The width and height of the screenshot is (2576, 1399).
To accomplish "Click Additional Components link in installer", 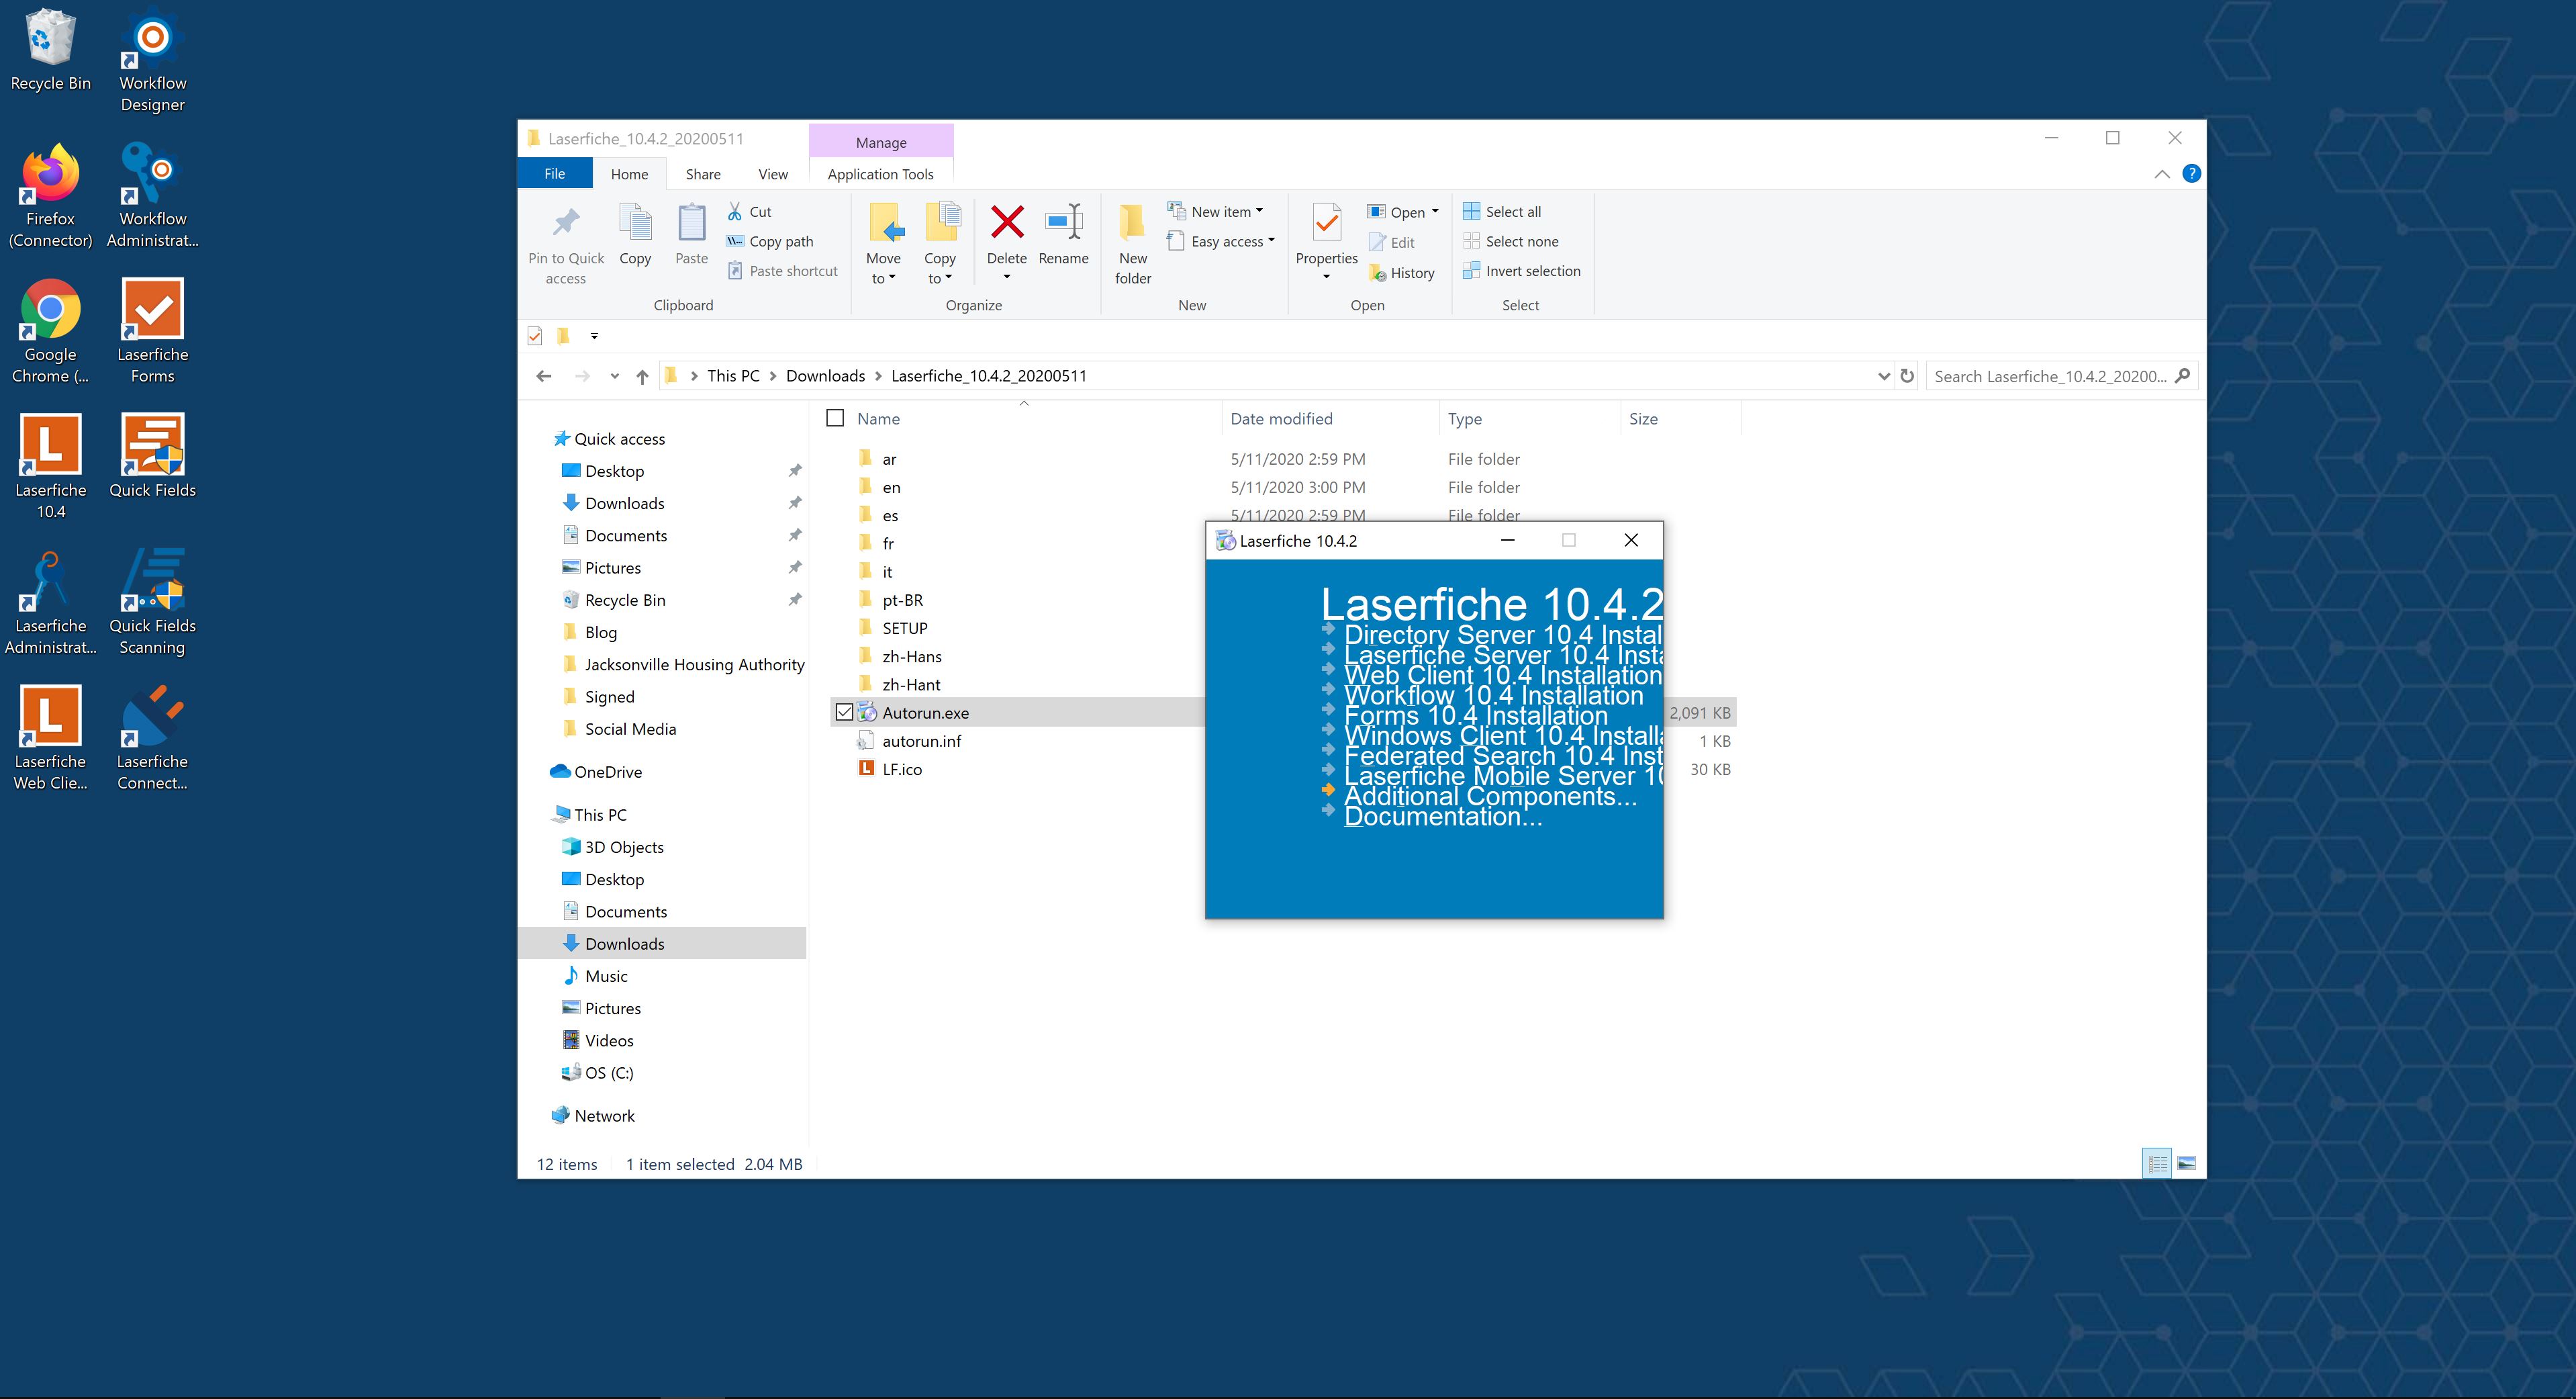I will [1489, 797].
